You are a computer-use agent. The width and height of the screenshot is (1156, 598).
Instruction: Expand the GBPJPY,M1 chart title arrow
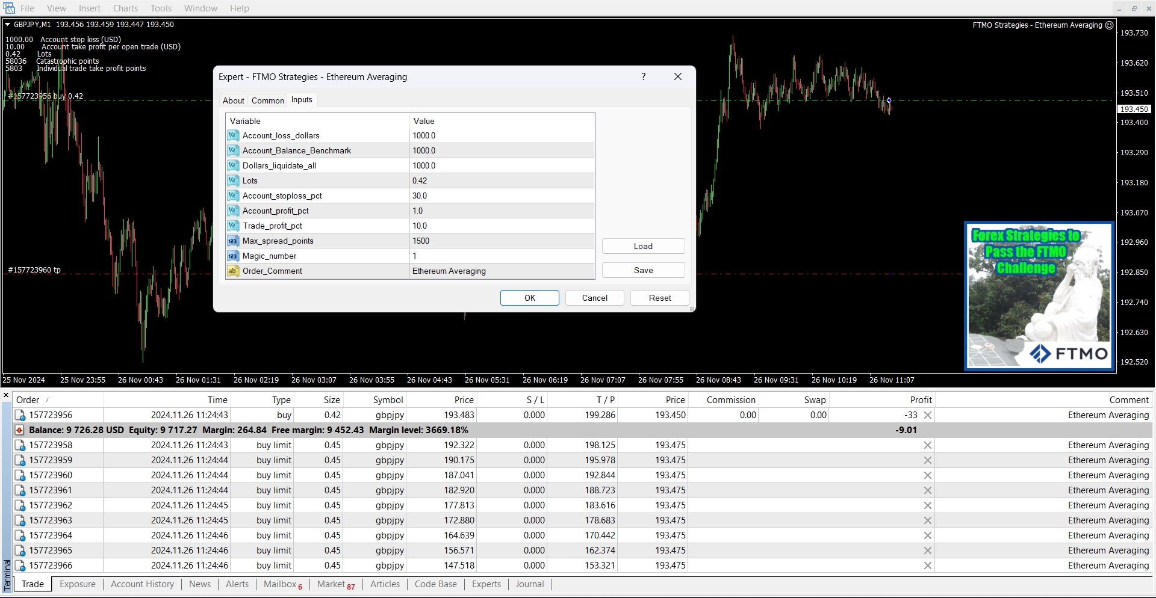coord(8,25)
